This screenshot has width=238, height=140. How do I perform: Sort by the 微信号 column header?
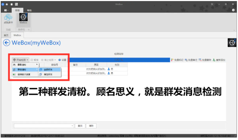pos(55,65)
